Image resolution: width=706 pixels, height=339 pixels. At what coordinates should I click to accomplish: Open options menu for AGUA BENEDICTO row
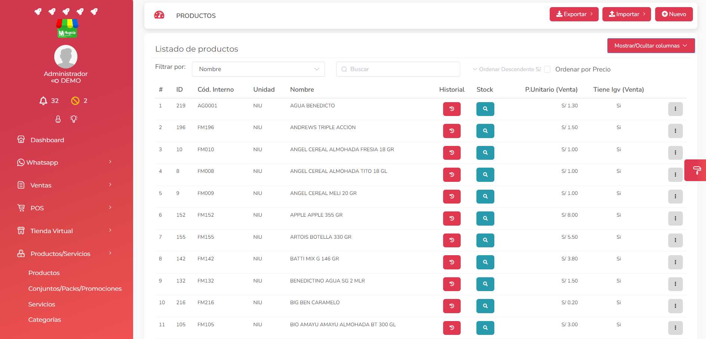pos(675,109)
